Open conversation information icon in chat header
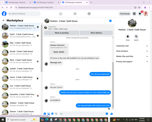The height and width of the screenshot is (122, 152). pyautogui.click(x=110, y=21)
